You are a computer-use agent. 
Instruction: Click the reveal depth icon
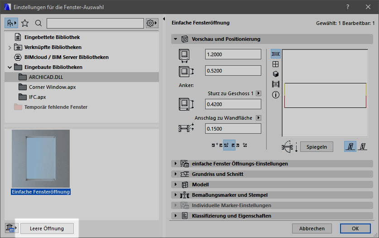186,128
